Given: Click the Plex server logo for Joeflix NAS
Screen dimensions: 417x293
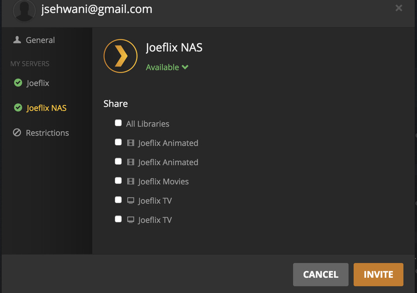Looking at the screenshot, I should tap(121, 56).
